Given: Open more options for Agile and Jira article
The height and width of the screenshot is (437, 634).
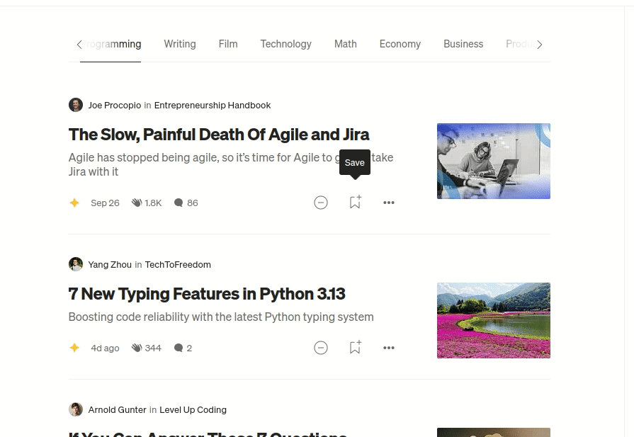Looking at the screenshot, I should [388, 203].
